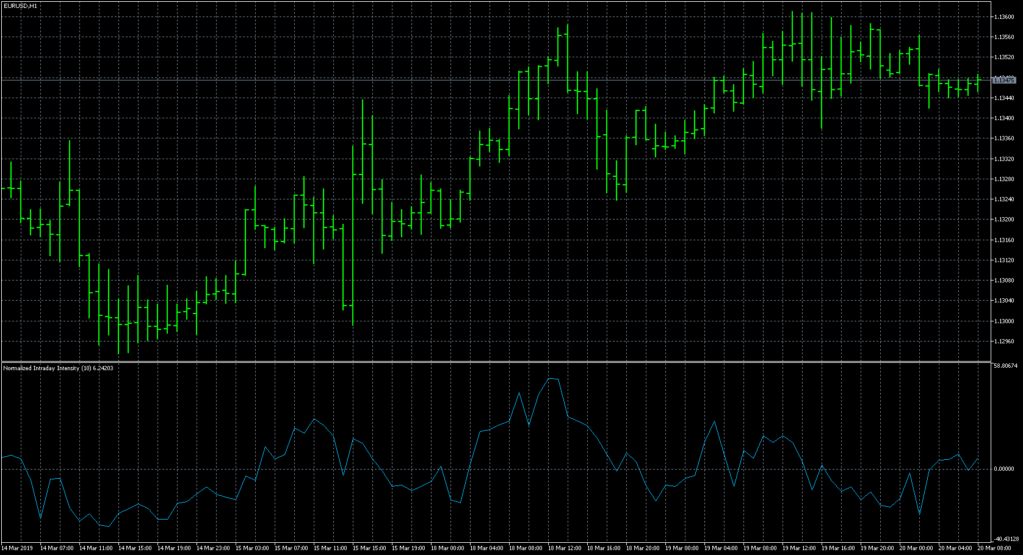Screen dimensions: 1023x555
Task: Click the 1.13600 price axis label
Action: pos(1004,17)
